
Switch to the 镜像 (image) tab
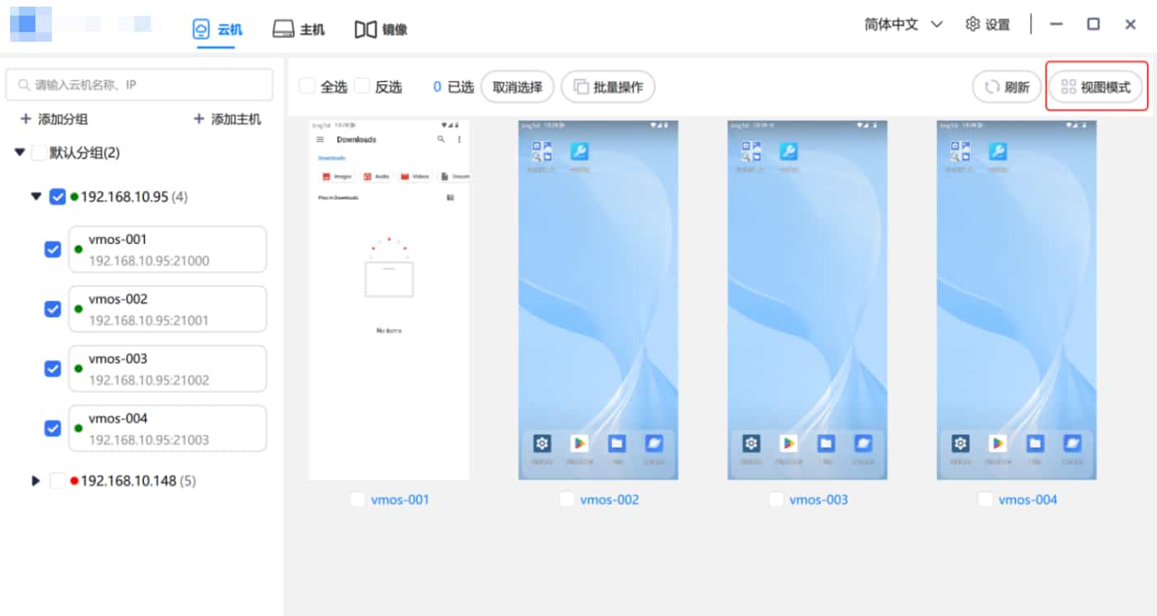[x=381, y=30]
